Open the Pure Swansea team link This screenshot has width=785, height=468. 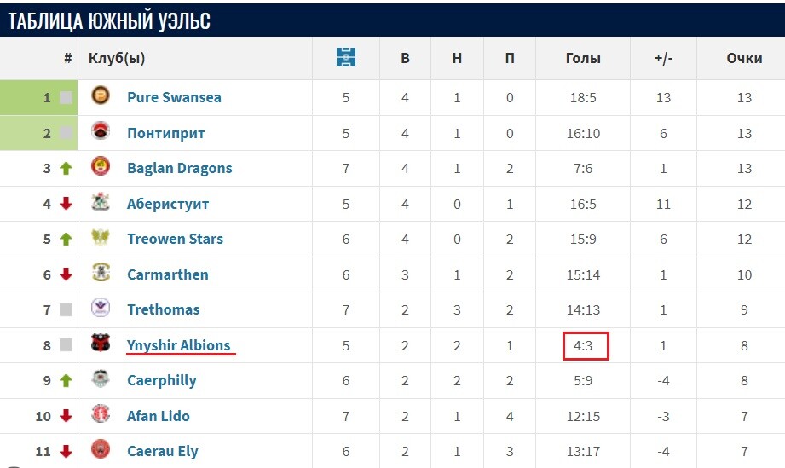tap(174, 97)
